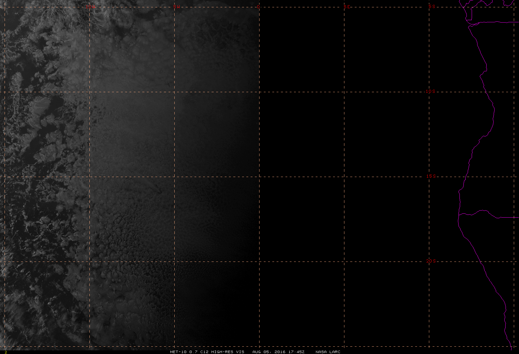Click the AUG 05, 2016 17:45Z timestamp
Screen dimensions: 519x354
pyautogui.click(x=278, y=352)
